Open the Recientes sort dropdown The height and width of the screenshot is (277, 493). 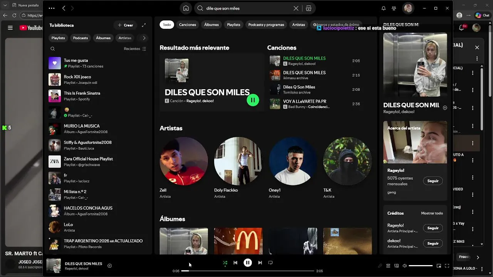(135, 49)
